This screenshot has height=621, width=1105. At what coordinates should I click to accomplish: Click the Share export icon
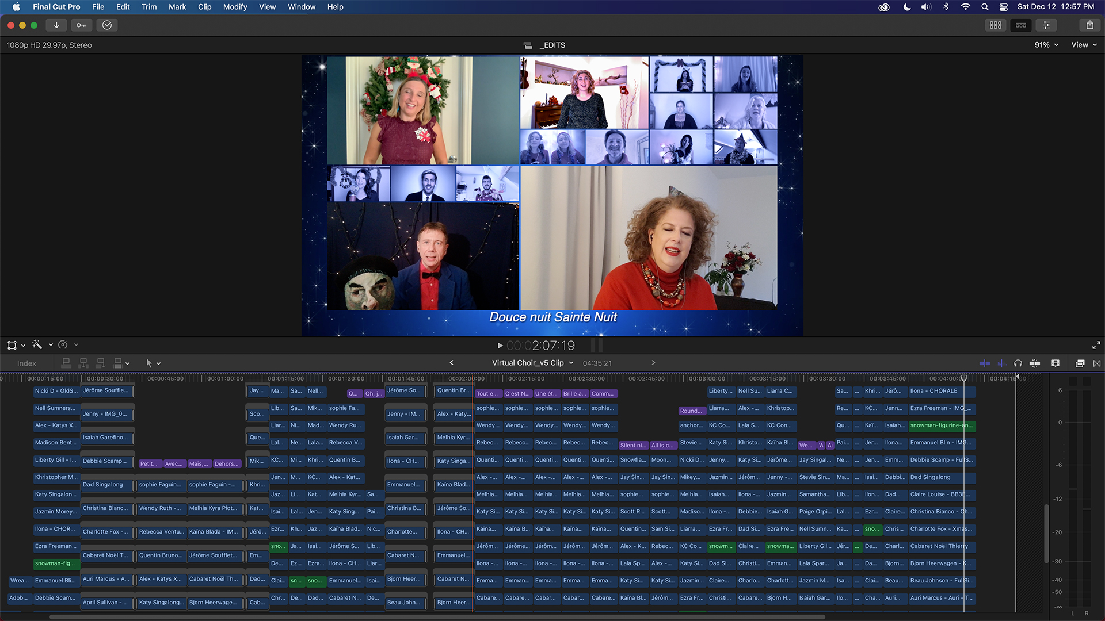[1090, 25]
